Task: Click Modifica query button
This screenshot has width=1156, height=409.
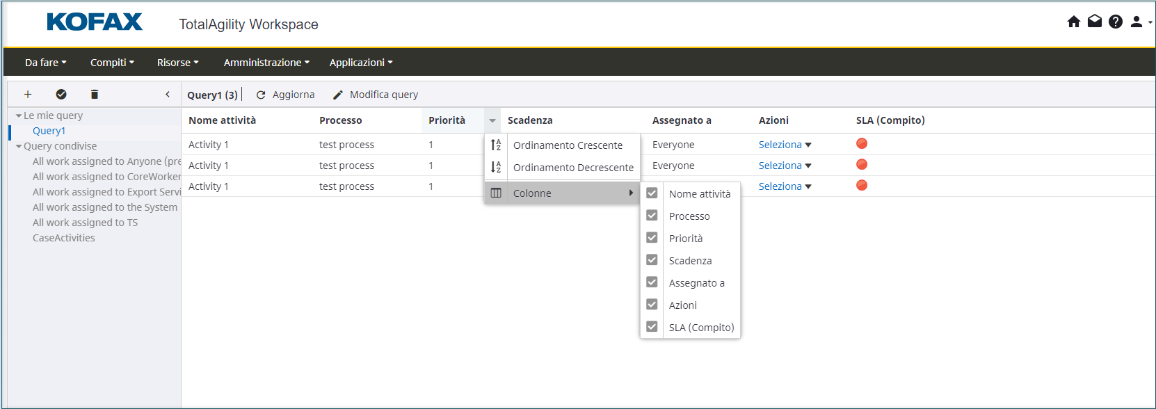Action: (376, 95)
